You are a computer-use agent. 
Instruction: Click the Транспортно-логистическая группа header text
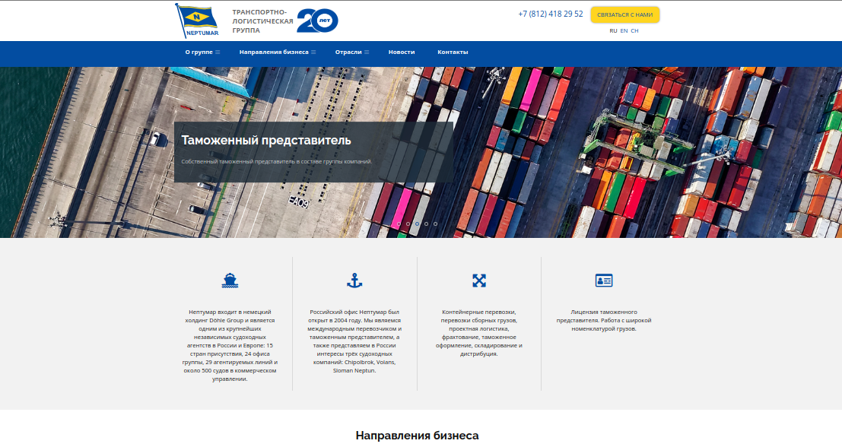(x=262, y=21)
